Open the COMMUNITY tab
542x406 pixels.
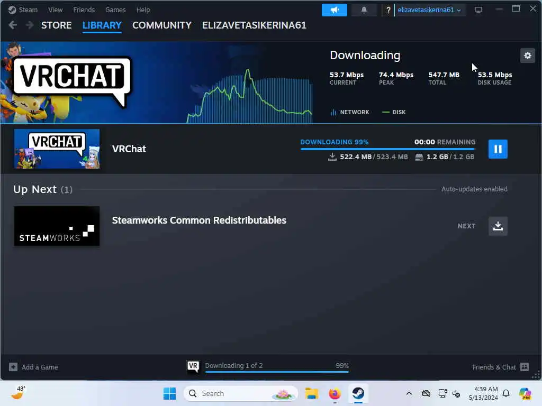pyautogui.click(x=162, y=25)
